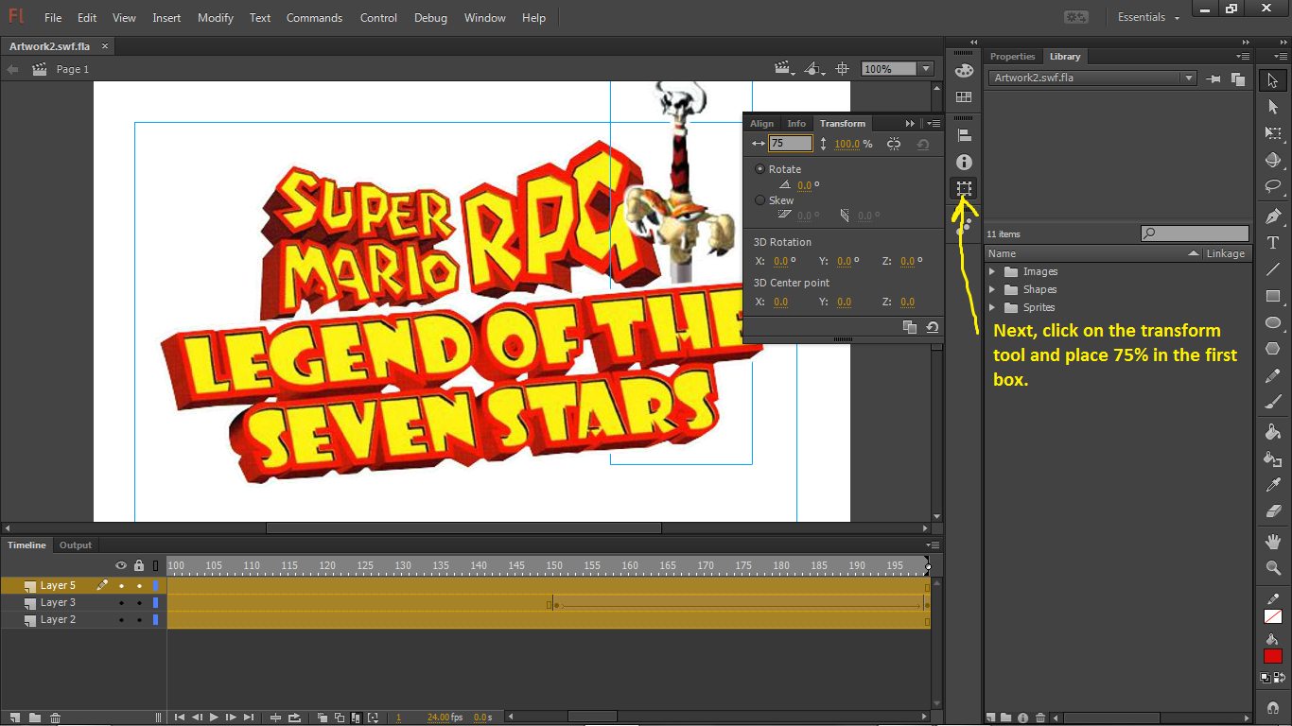The image size is (1292, 726).
Task: Switch to the Output tab
Action: tap(76, 545)
